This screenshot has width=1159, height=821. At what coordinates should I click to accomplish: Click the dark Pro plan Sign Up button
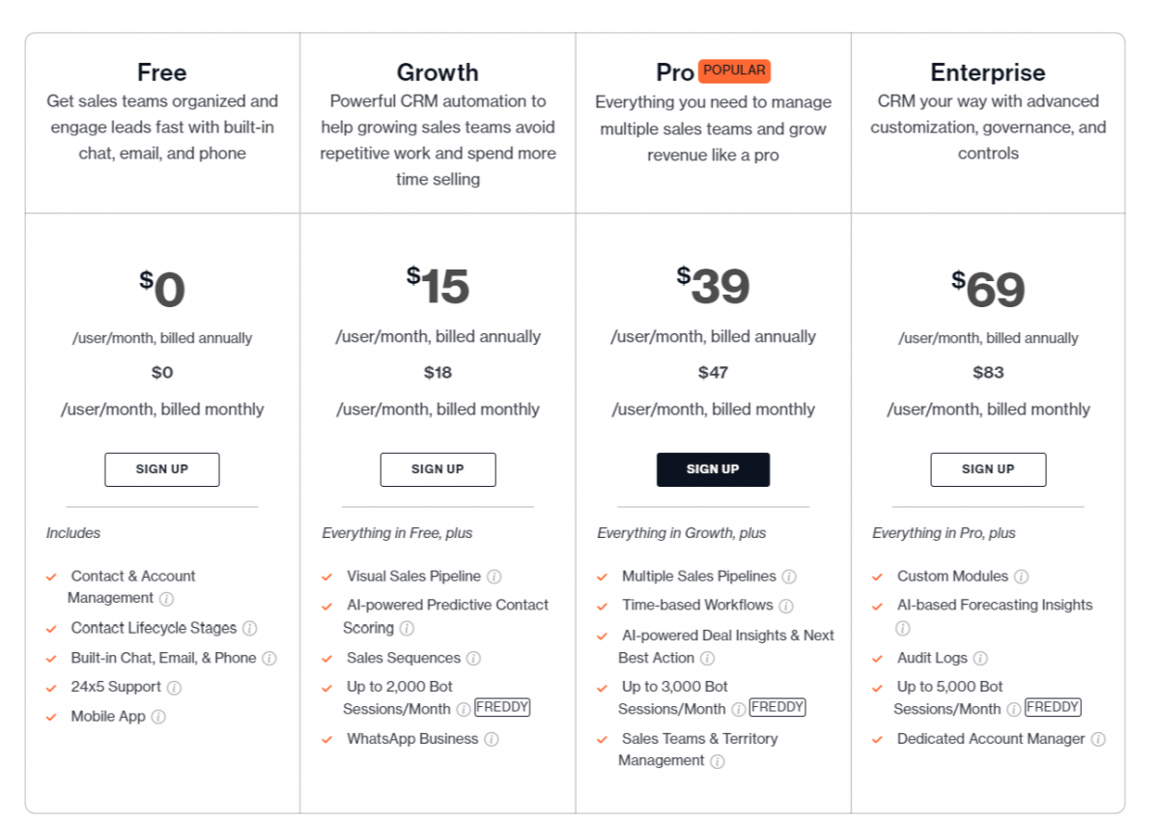713,469
